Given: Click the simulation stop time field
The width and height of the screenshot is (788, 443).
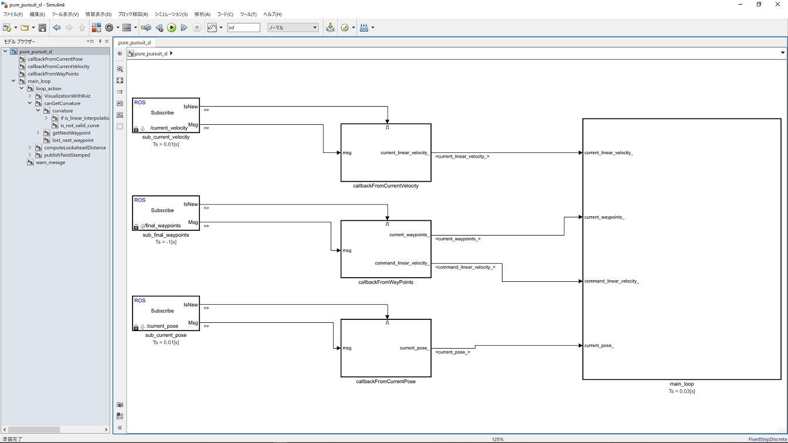Looking at the screenshot, I should pyautogui.click(x=243, y=28).
